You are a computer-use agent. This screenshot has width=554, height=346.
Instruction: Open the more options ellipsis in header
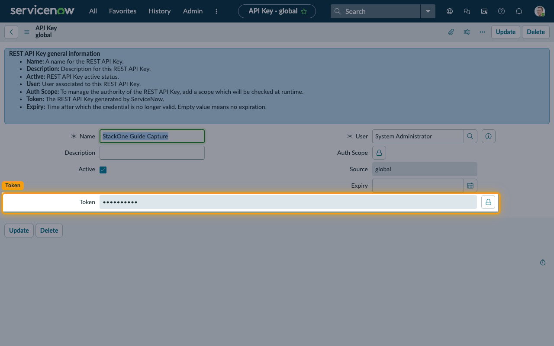coord(482,32)
